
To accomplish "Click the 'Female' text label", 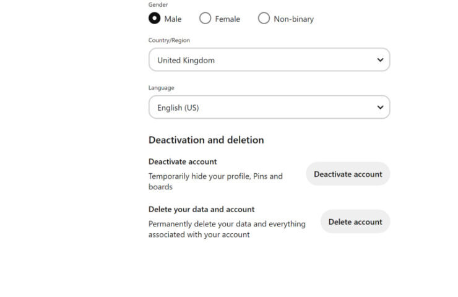I will (228, 19).
